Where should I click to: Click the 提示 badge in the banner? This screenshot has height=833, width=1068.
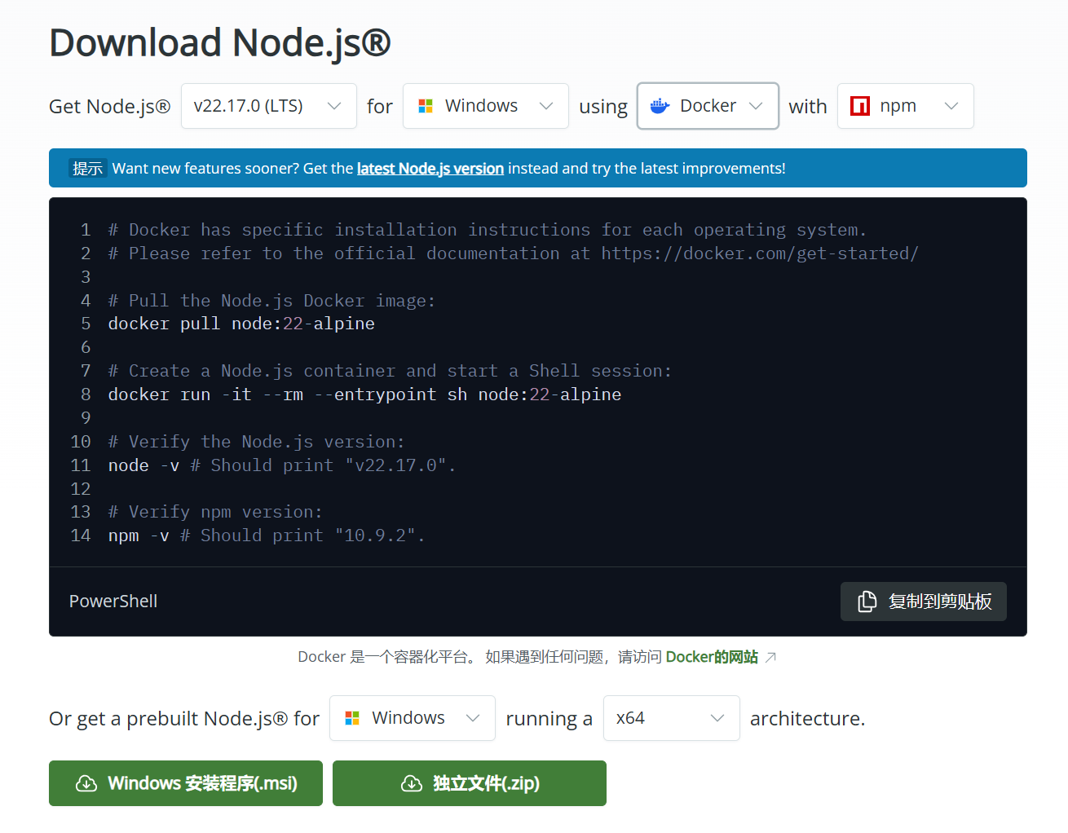click(87, 168)
